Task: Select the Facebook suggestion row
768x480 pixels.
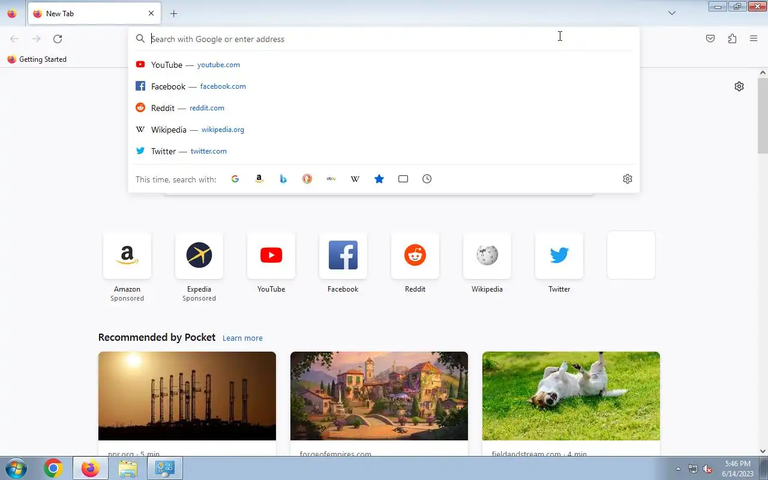Action: coord(384,86)
